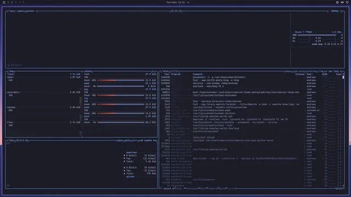Select the xdg-desktop-portal-gtk process row

click(251, 117)
